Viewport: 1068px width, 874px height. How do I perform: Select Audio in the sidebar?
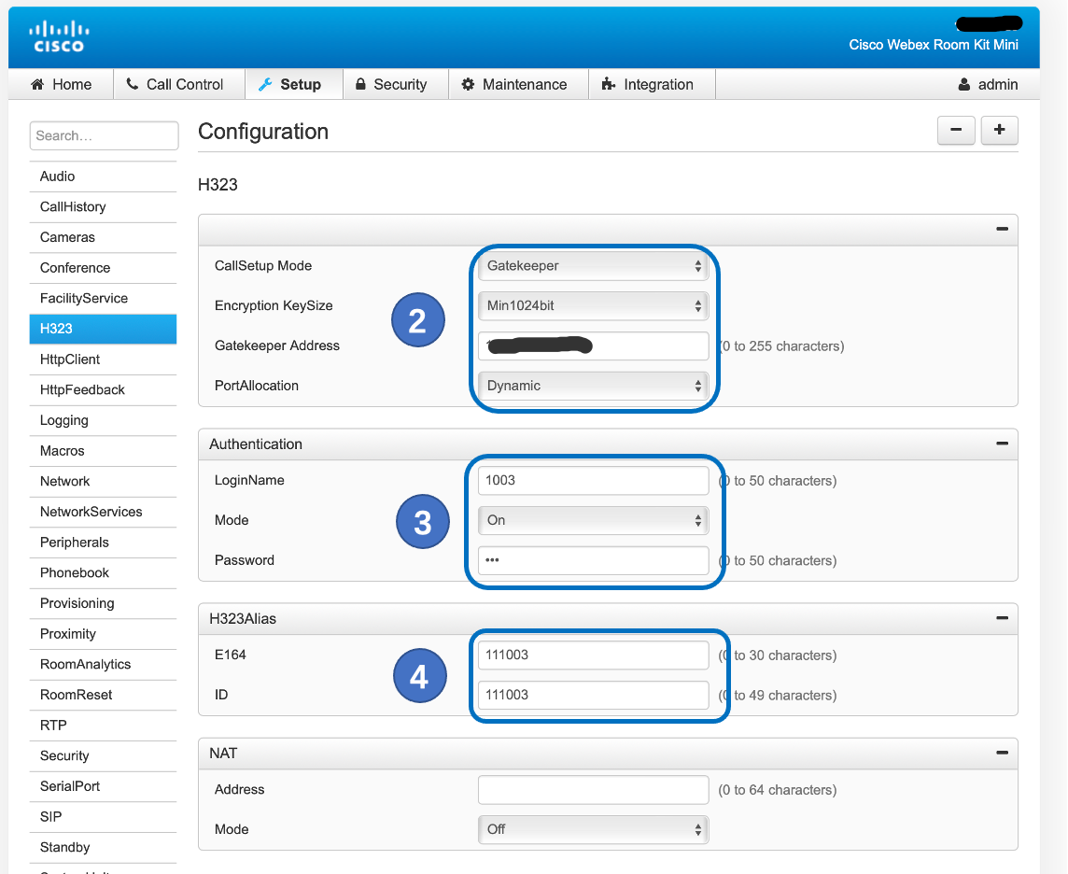pyautogui.click(x=103, y=176)
